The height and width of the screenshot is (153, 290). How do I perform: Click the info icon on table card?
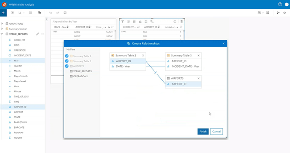(175, 22)
